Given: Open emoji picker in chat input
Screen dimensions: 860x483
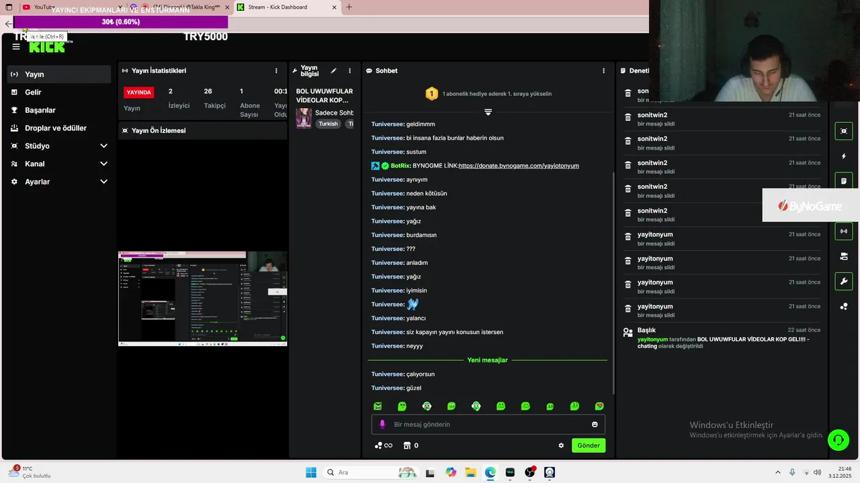Looking at the screenshot, I should point(595,424).
